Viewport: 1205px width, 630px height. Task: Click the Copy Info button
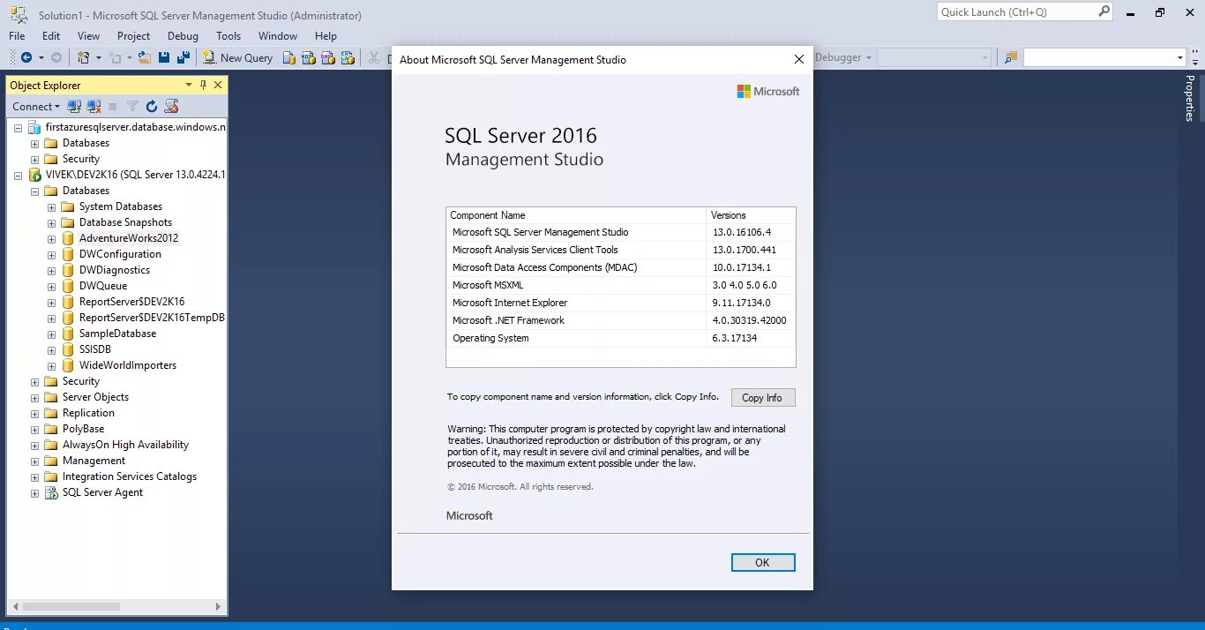click(x=763, y=398)
